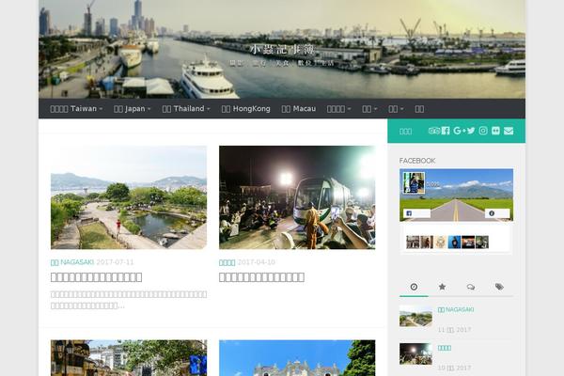Expand the Taiwan navigation dropdown
Screen dimensions: 564x376
[76, 109]
